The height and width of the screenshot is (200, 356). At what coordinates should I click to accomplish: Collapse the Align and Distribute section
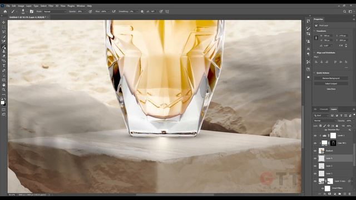click(315, 53)
